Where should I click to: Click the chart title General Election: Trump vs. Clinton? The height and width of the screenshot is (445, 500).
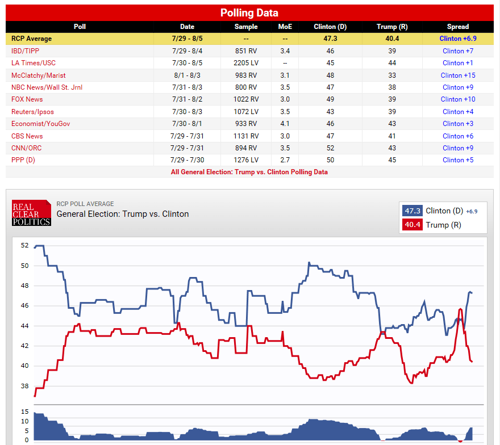(123, 214)
